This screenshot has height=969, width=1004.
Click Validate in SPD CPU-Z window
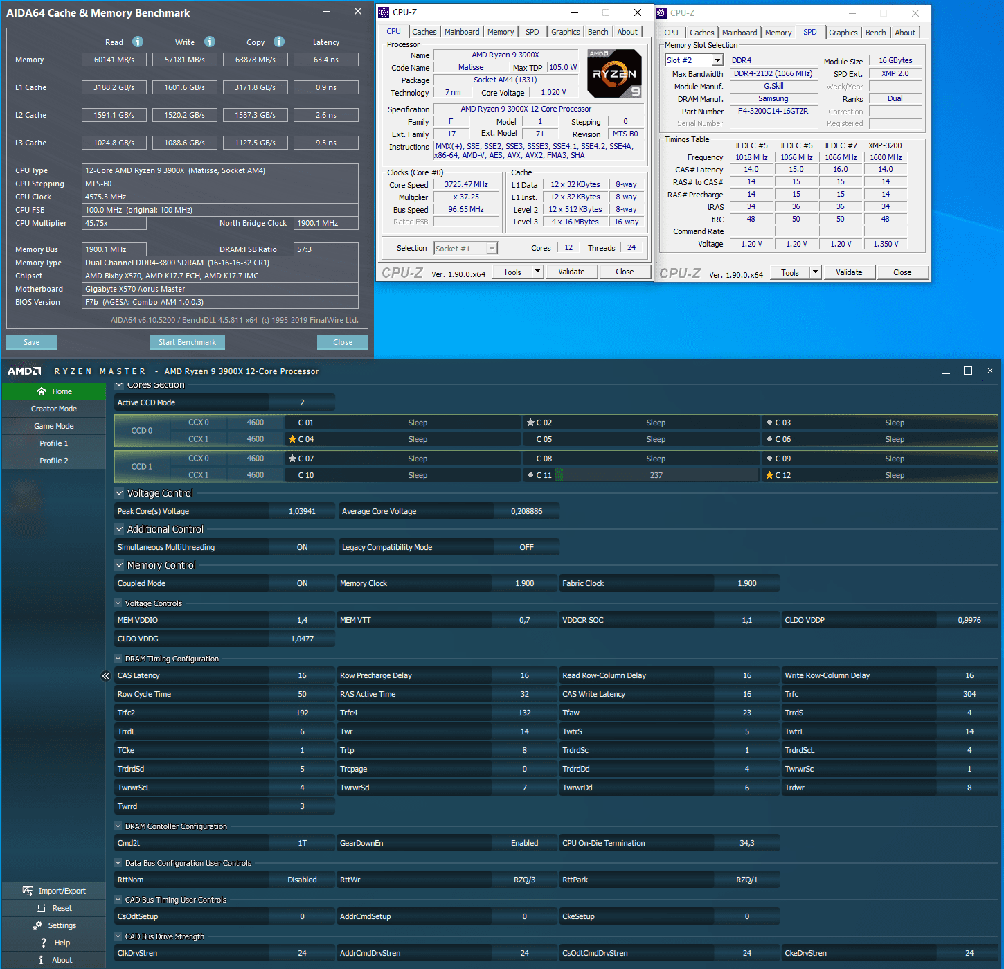coord(849,272)
